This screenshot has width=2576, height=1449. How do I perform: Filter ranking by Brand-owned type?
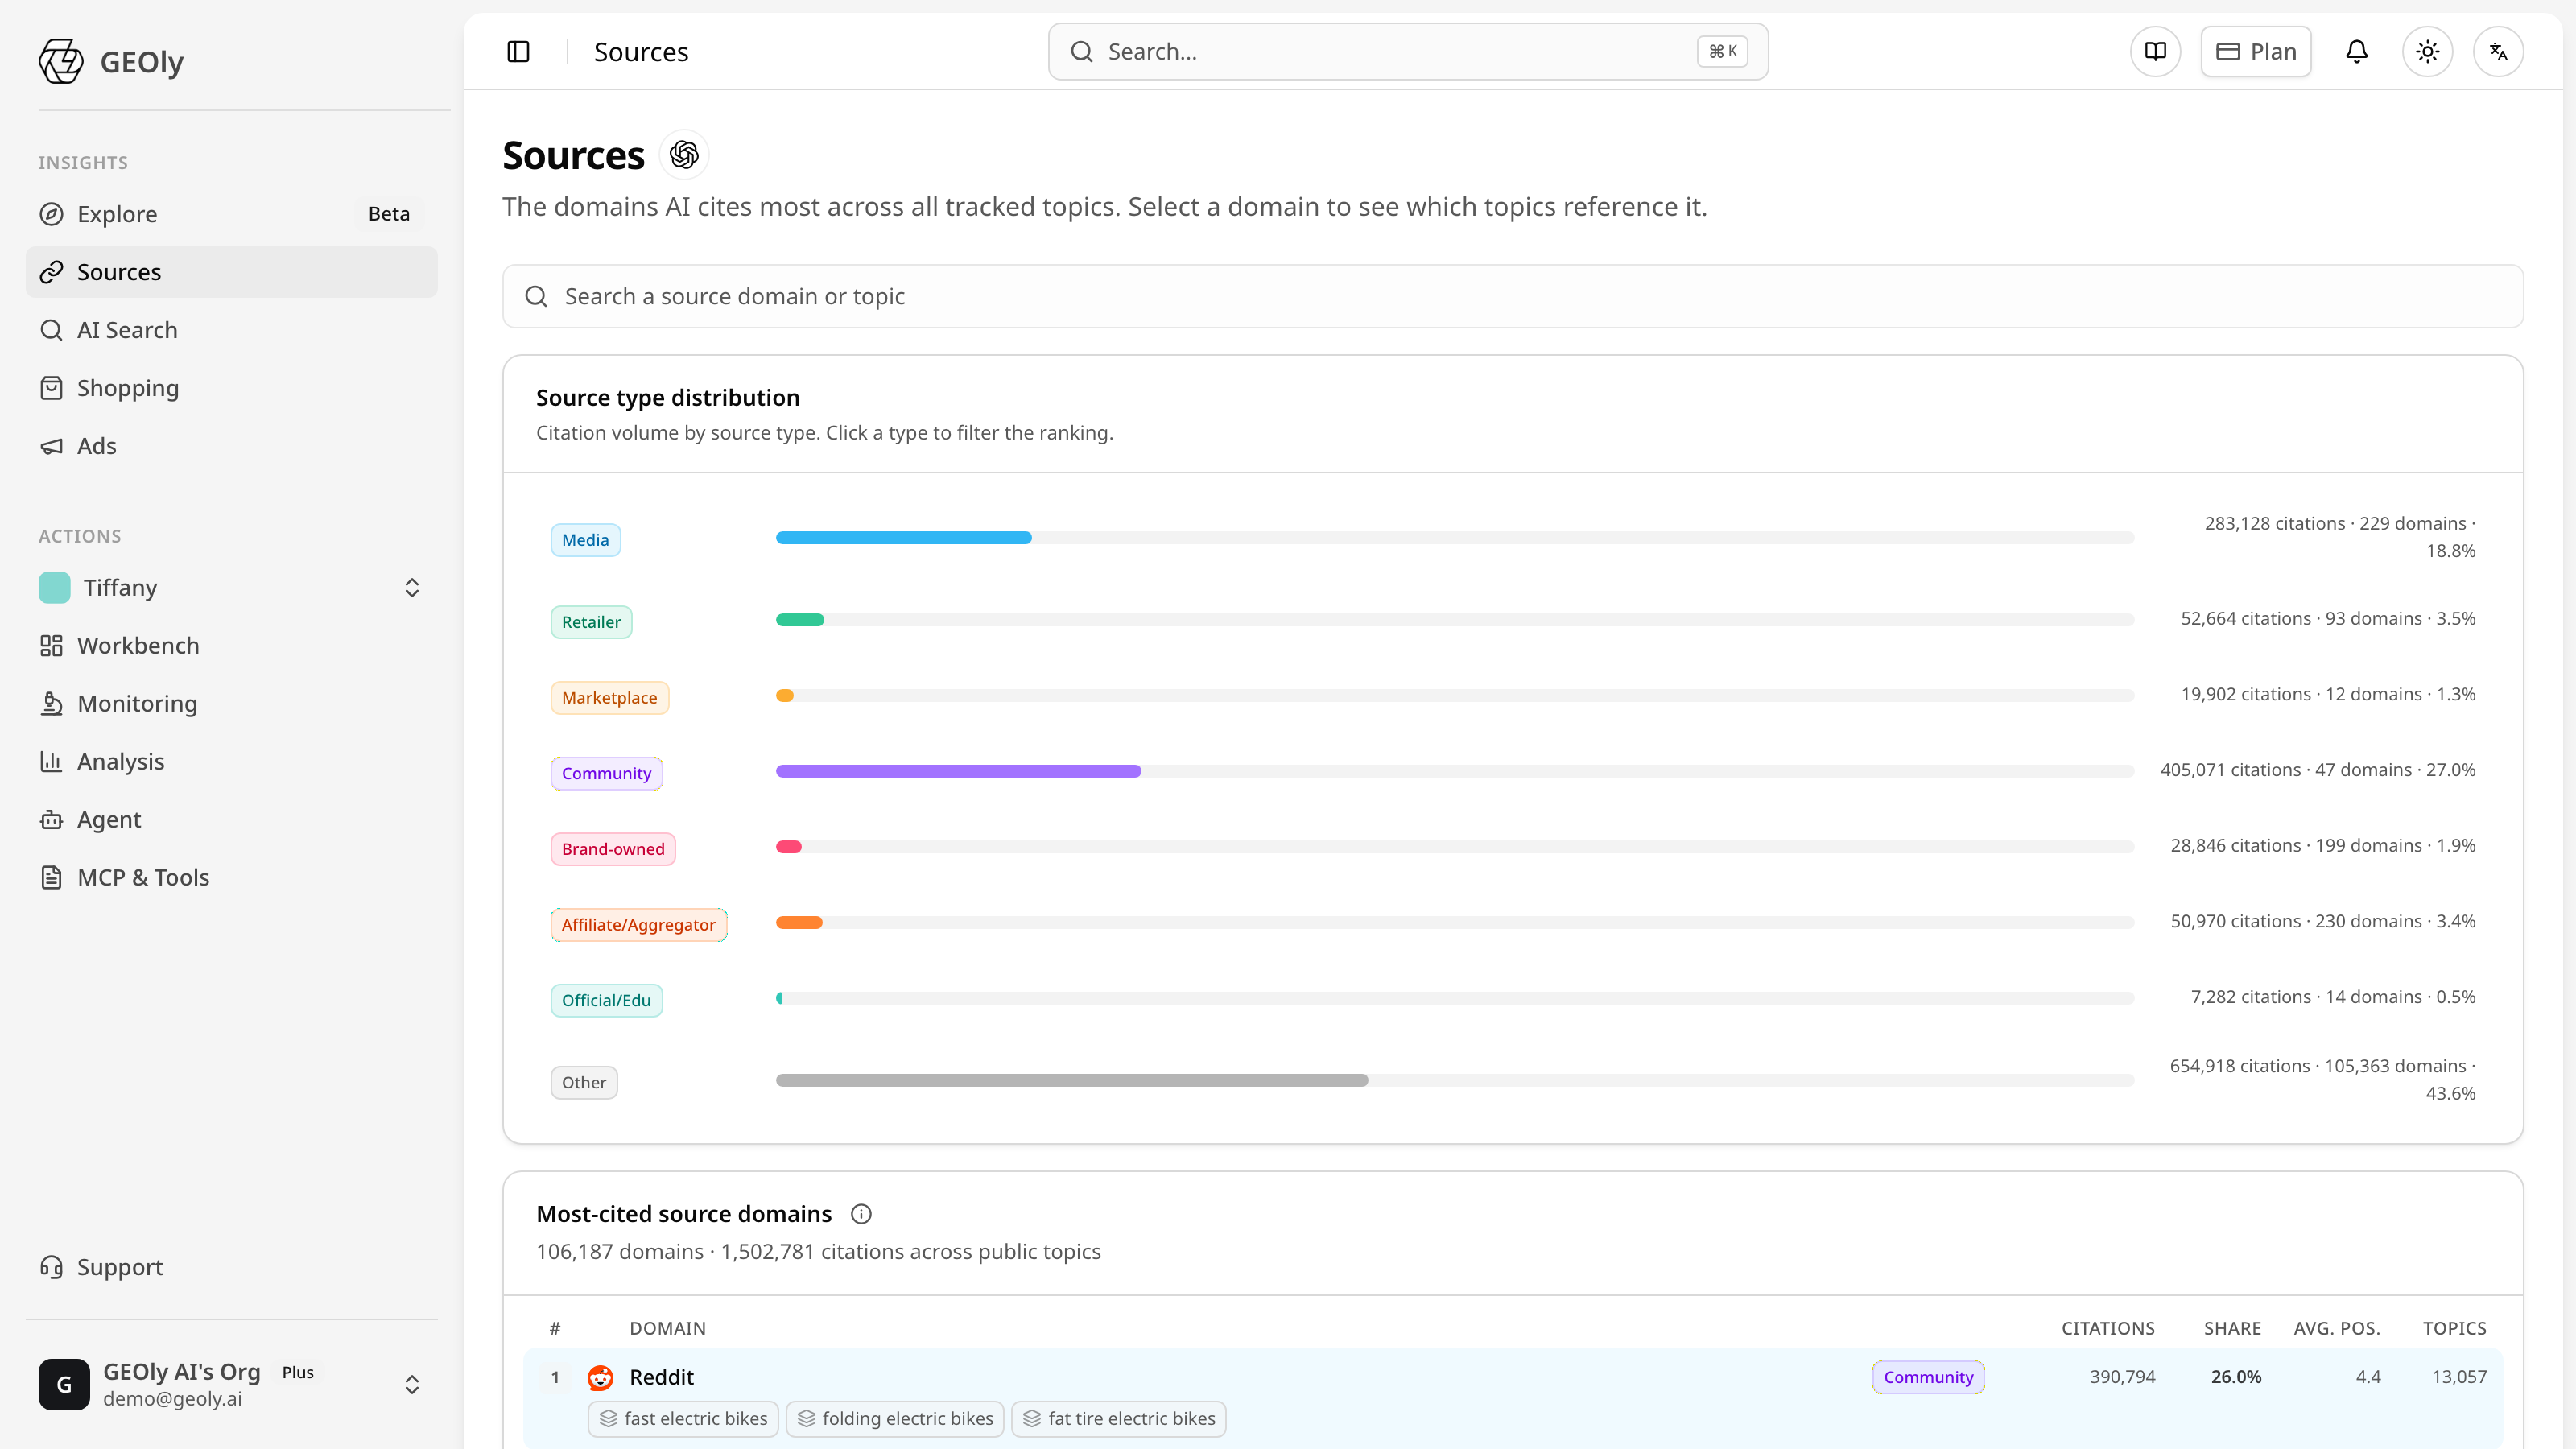pos(613,849)
